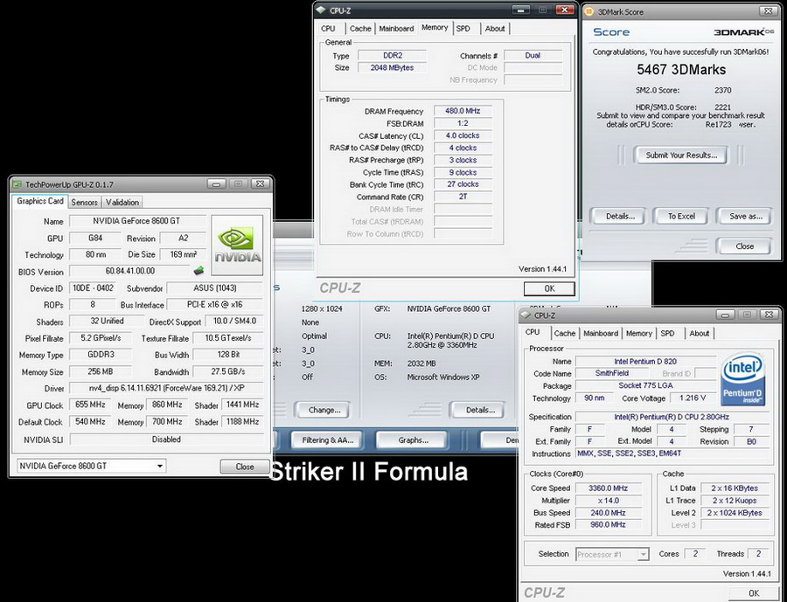Click the 3DMark Score title icon
This screenshot has height=602, width=787.
(x=589, y=11)
